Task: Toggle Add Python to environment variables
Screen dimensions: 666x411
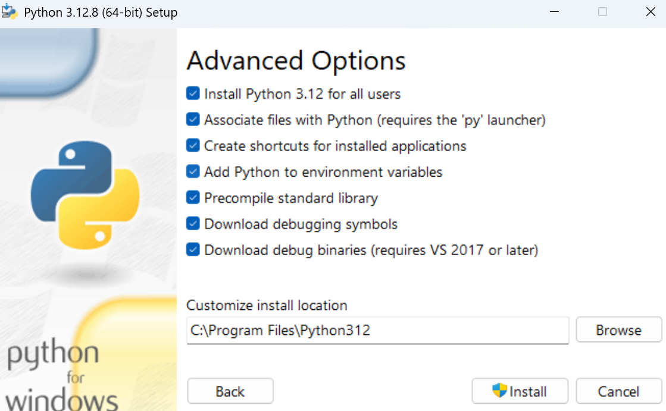Action: (x=193, y=171)
